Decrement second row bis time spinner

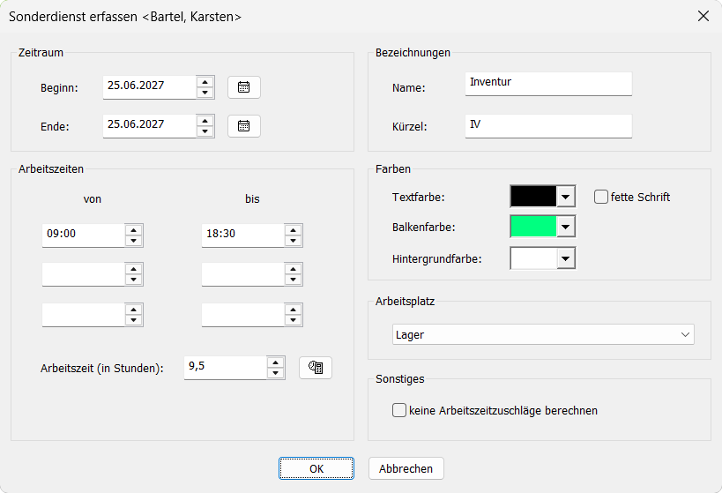(293, 280)
